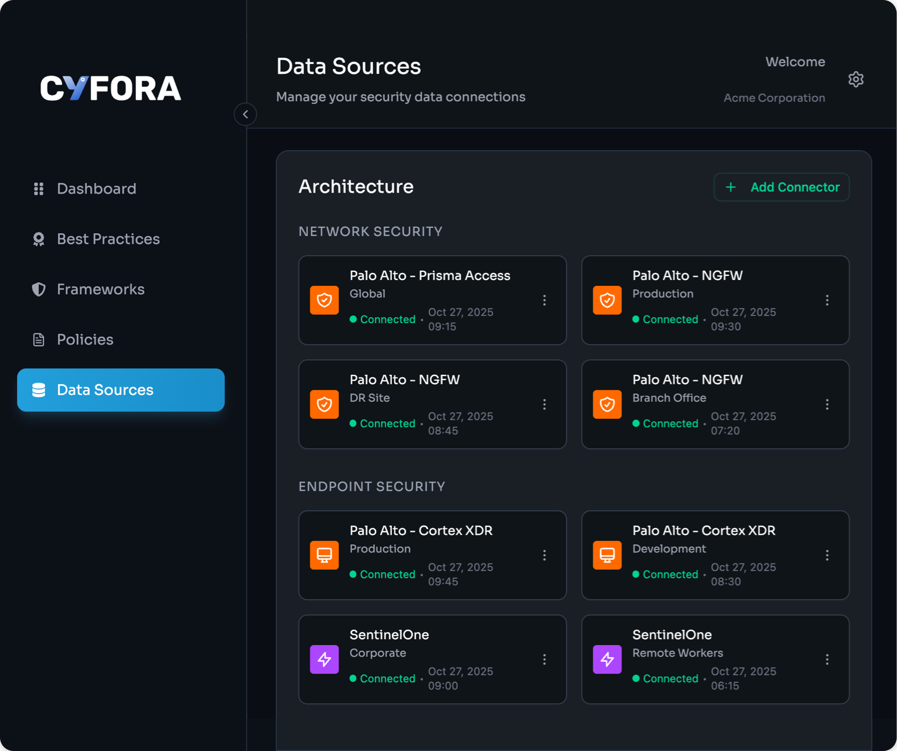Open the options menu for Cortex XDR Production
This screenshot has width=897, height=751.
544,555
